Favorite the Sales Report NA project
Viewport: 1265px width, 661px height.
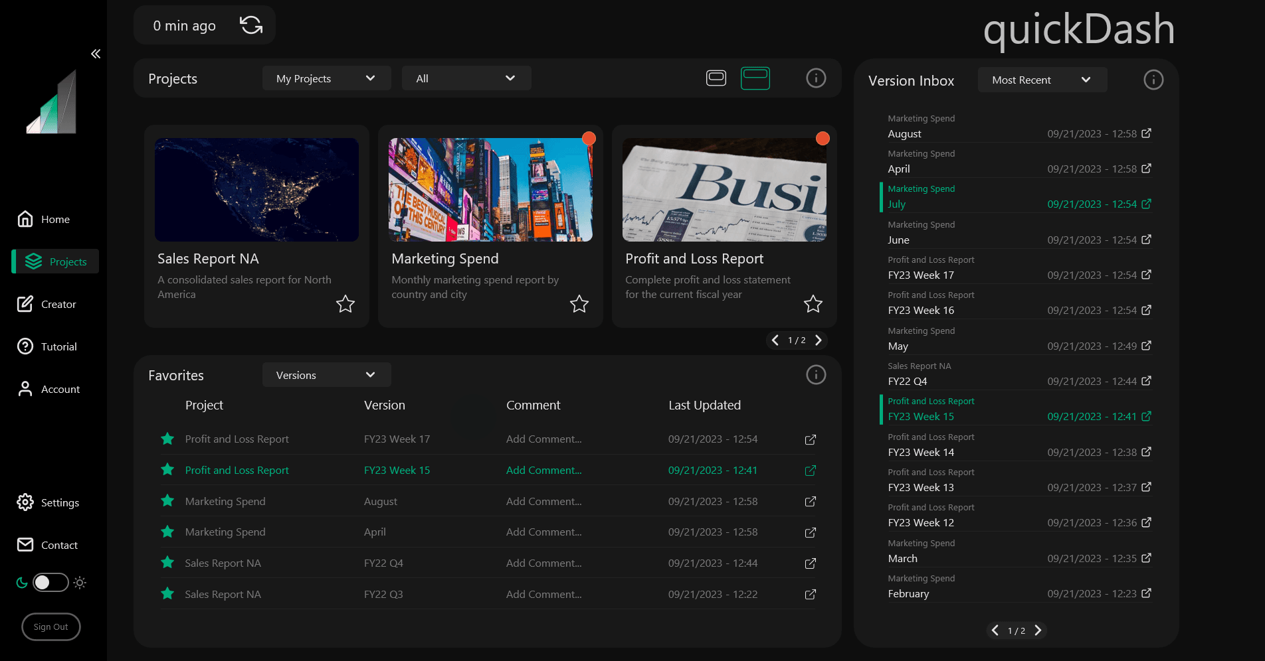point(345,304)
